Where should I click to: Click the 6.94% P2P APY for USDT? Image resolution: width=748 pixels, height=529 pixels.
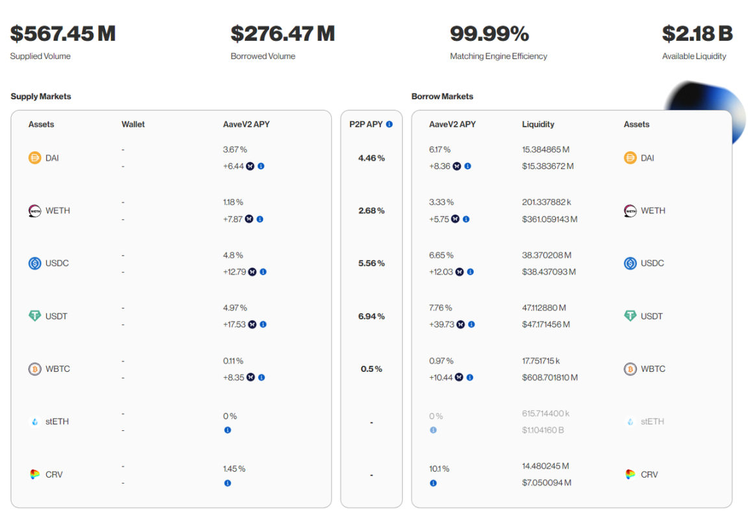tap(371, 316)
